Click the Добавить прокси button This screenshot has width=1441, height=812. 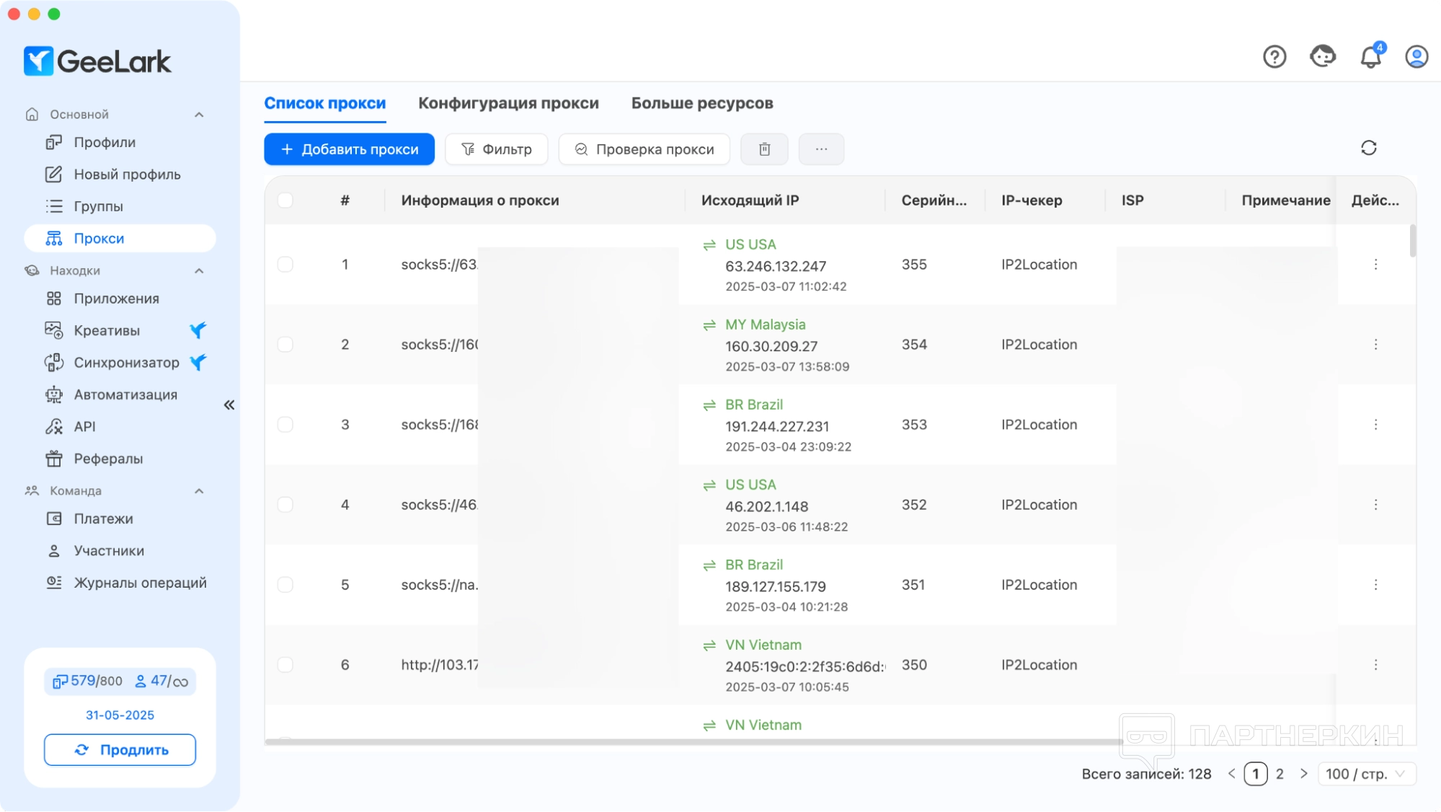349,149
